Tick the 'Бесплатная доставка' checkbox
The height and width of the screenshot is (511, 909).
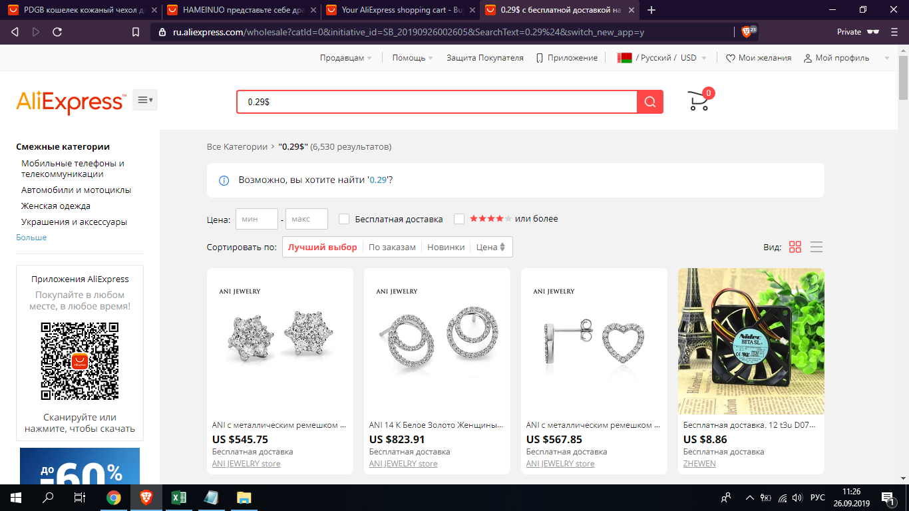344,219
